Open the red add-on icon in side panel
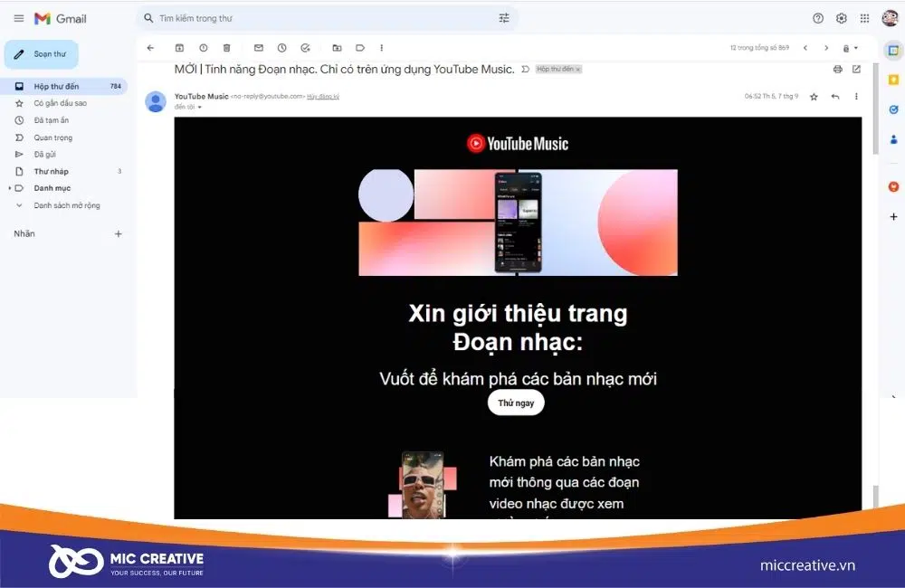905x588 pixels. [893, 187]
